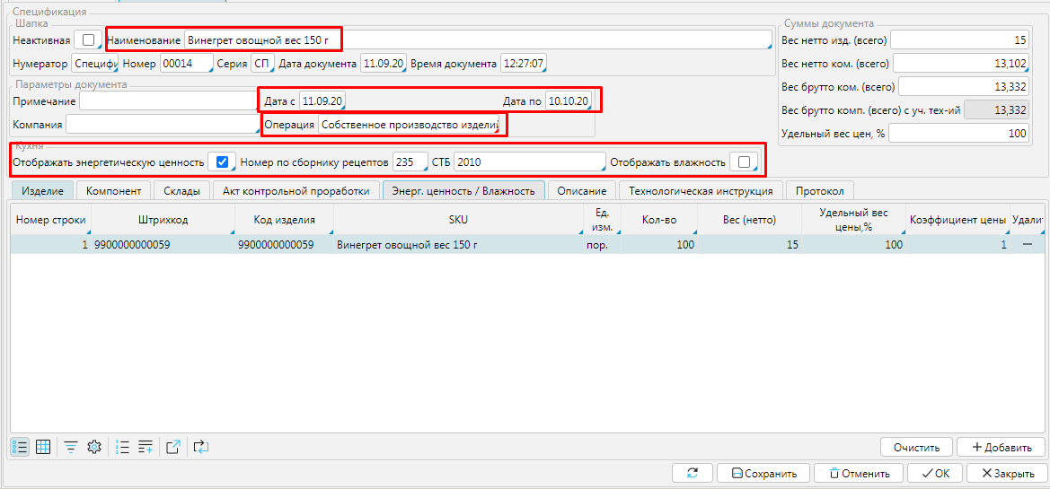Delete row with minus icon in Удалить column
This screenshot has width=1050, height=489.
tap(1027, 245)
